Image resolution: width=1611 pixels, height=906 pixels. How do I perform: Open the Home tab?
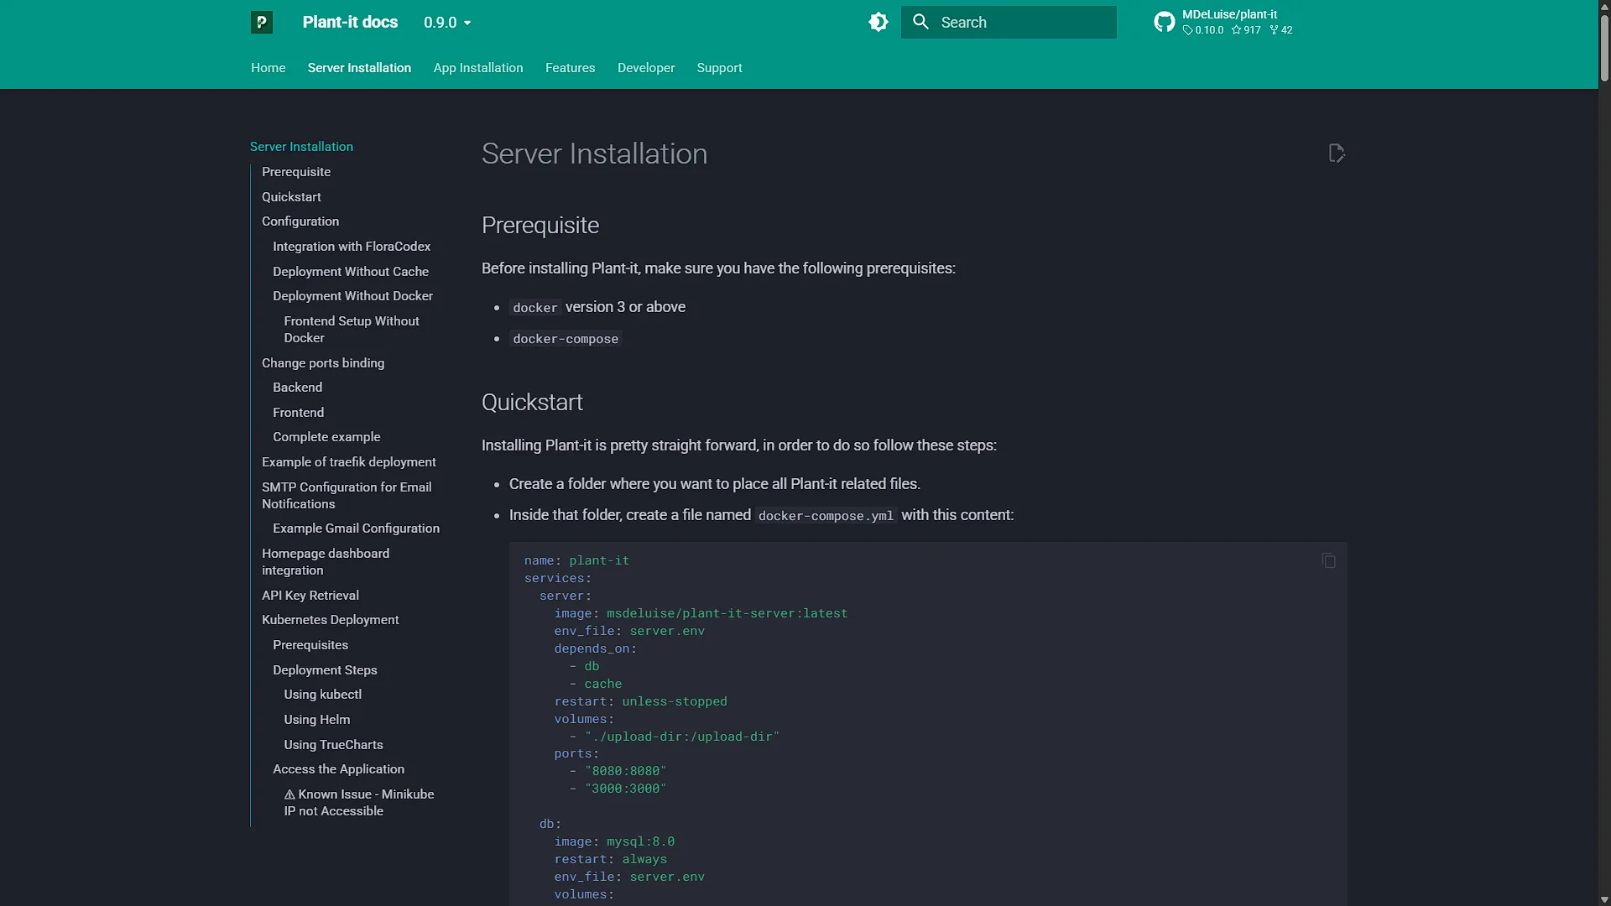[x=268, y=68]
